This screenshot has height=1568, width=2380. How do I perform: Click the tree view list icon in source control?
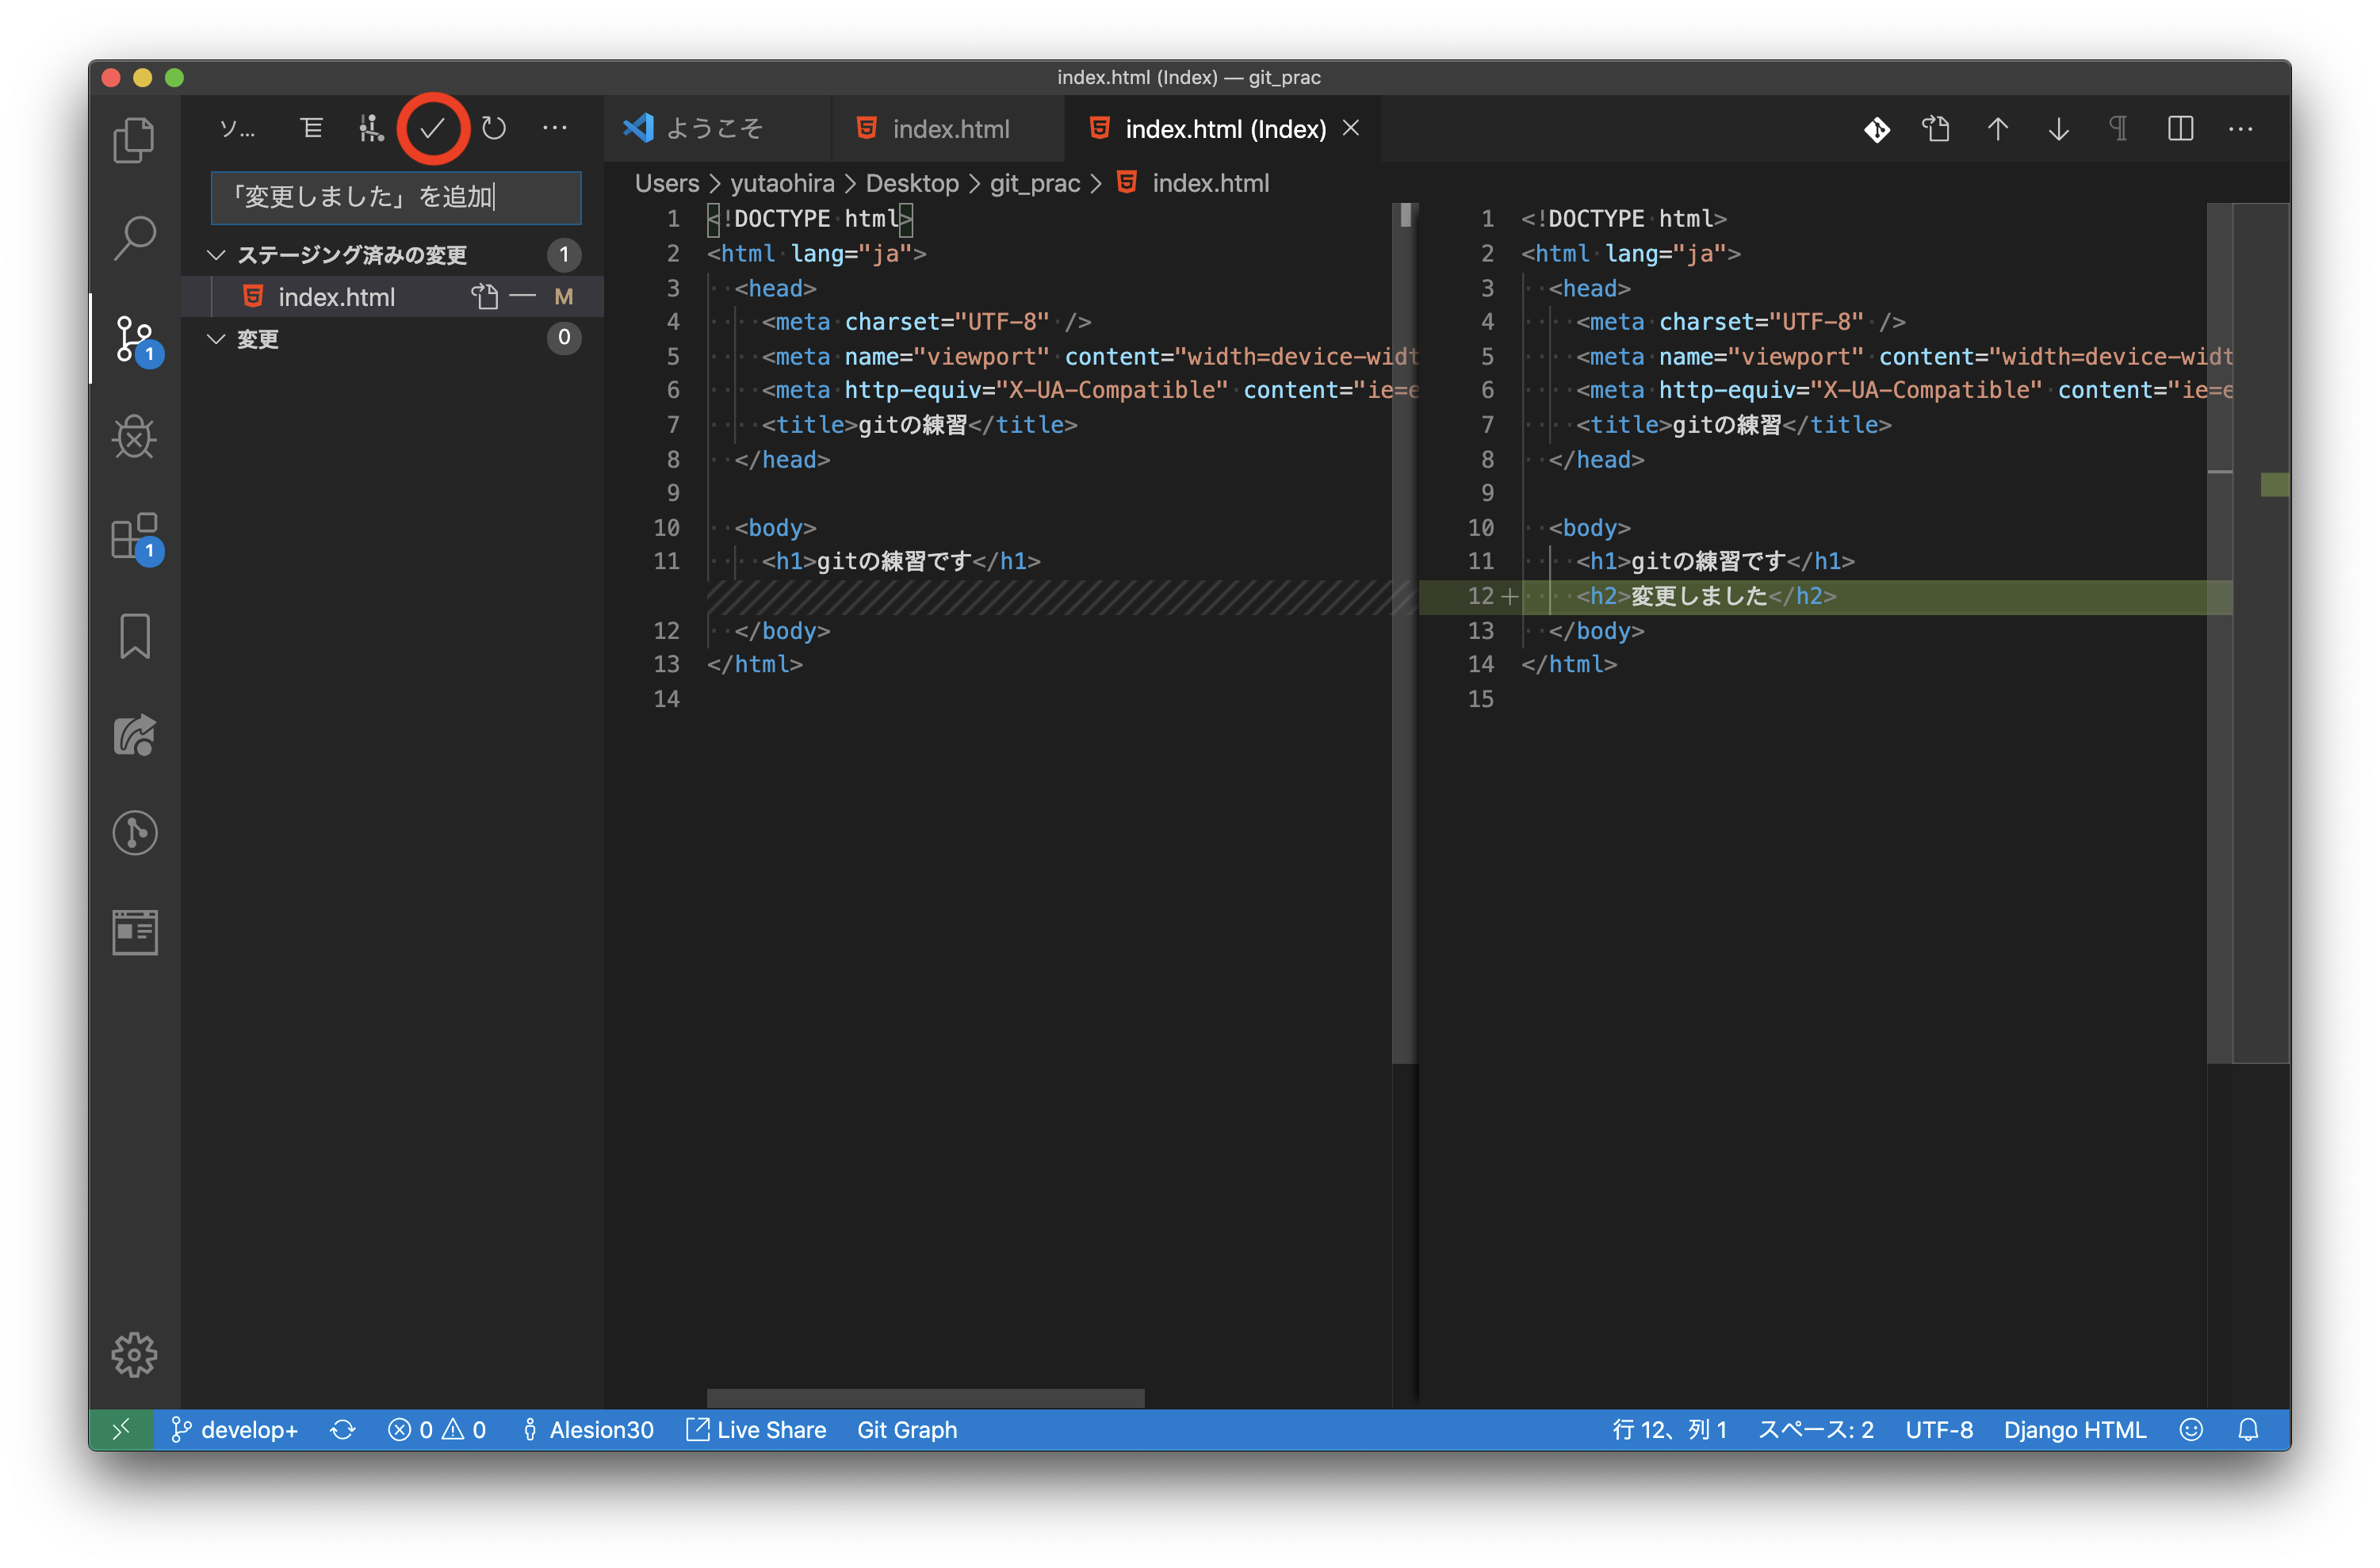pyautogui.click(x=311, y=128)
